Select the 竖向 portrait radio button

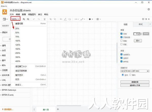(x=123, y=75)
